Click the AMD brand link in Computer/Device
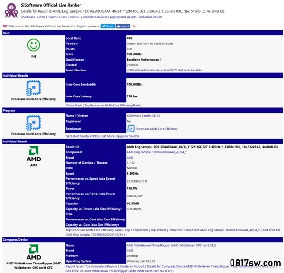The image size is (284, 273). (130, 251)
